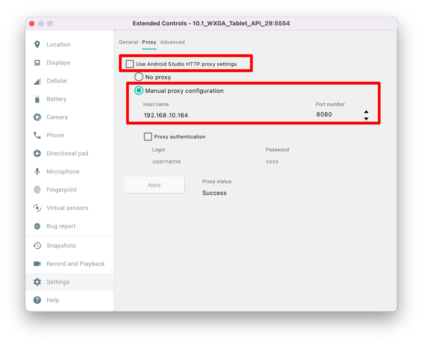Screen dimensions: 423x345
Task: Open the Bug report icon
Action: coord(37,226)
